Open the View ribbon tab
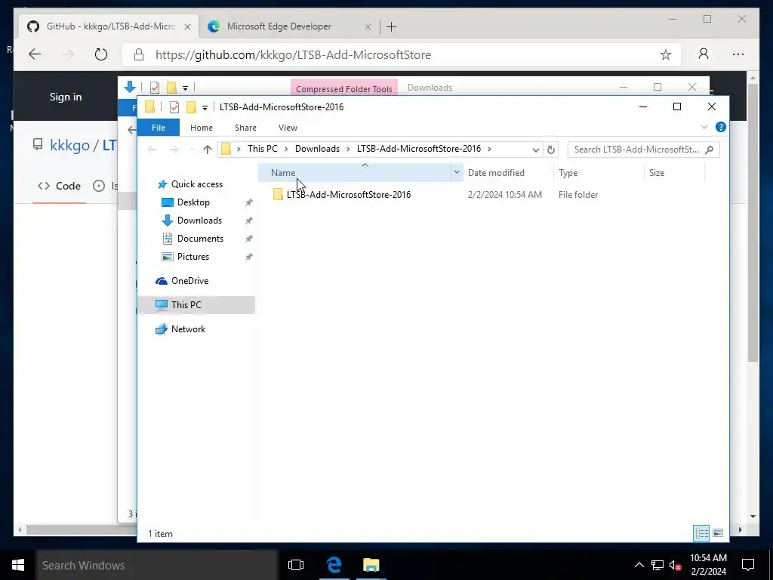The image size is (773, 580). [x=288, y=128]
